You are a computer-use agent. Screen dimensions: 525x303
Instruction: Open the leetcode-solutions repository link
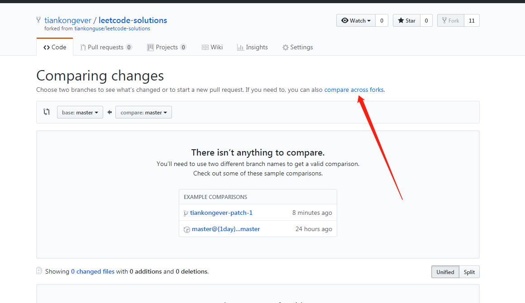(x=133, y=20)
